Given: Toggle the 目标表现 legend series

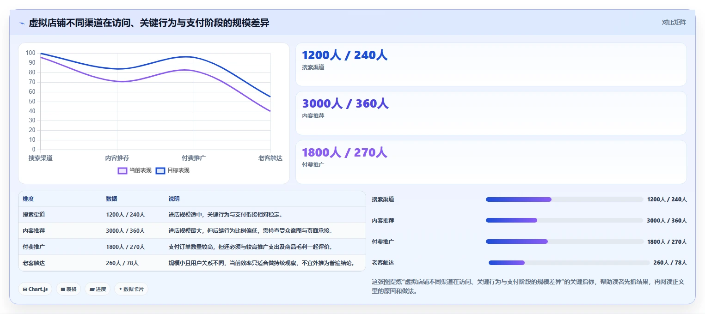Looking at the screenshot, I should click(x=172, y=170).
